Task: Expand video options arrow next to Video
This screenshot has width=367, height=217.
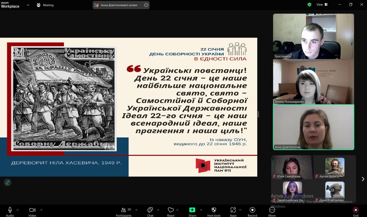Action: (41, 210)
